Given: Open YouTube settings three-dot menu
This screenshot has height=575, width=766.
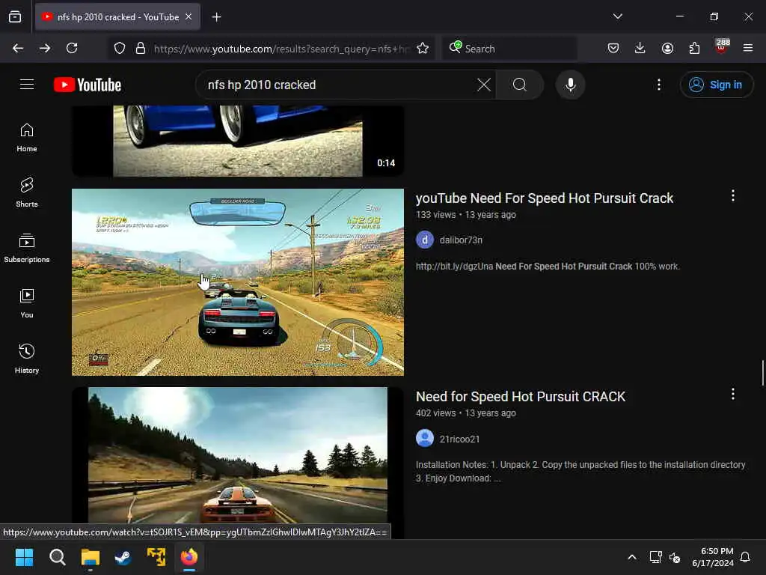Looking at the screenshot, I should tap(659, 85).
